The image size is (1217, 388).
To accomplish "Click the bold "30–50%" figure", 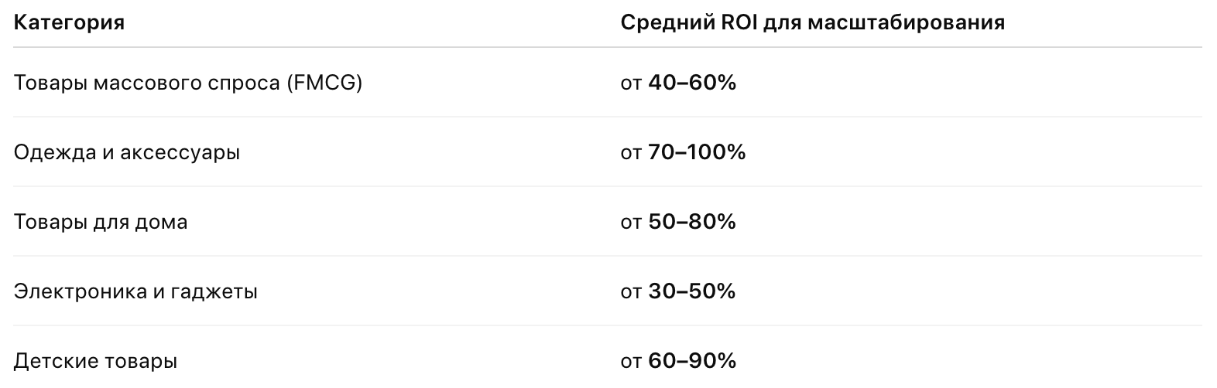I will pyautogui.click(x=691, y=292).
